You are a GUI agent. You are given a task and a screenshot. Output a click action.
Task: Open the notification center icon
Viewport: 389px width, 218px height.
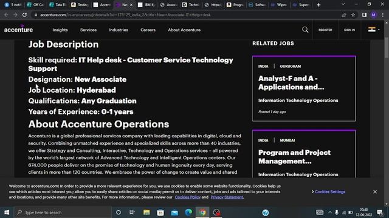380,213
